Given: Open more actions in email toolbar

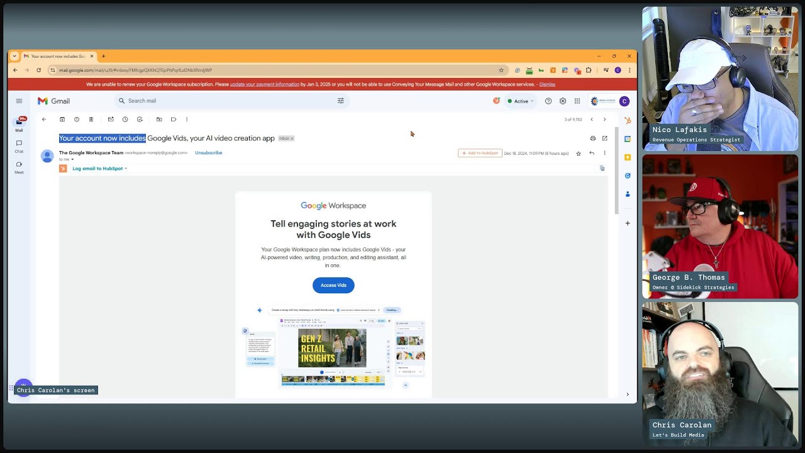Looking at the screenshot, I should point(187,119).
